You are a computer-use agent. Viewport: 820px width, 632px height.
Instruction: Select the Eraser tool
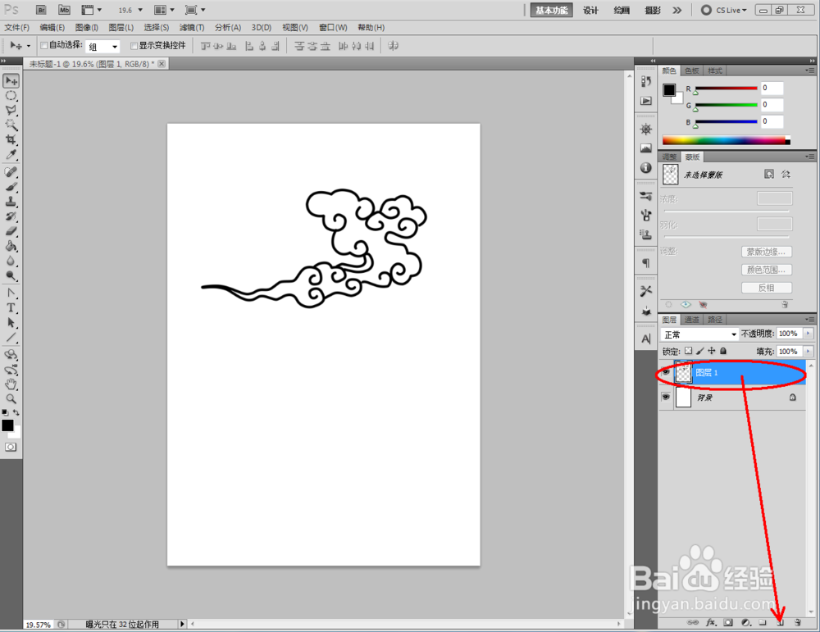point(11,231)
